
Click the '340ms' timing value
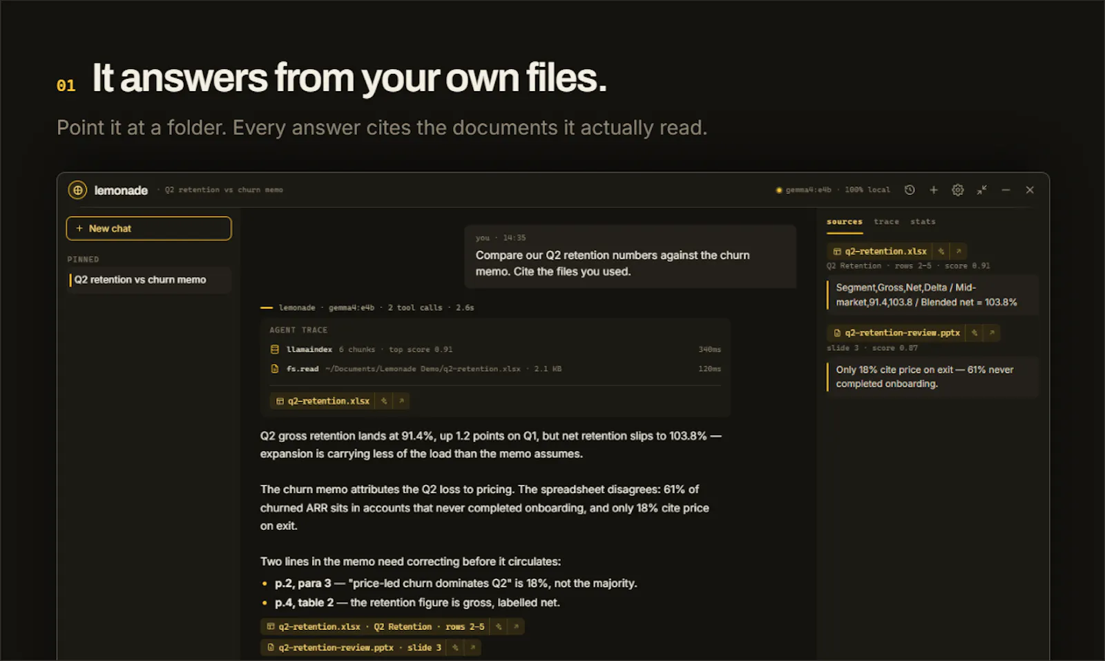[709, 349]
